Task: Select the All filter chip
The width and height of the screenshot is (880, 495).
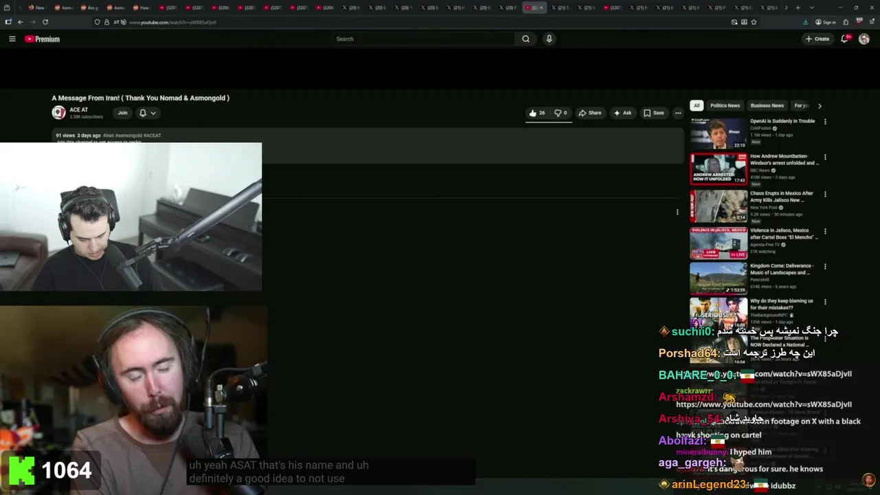Action: 696,106
